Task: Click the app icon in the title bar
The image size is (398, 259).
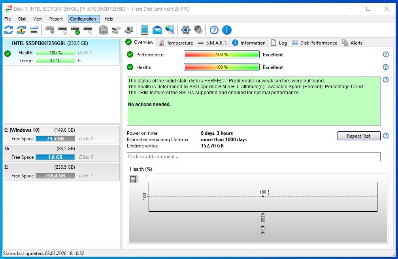Action: 8,9
